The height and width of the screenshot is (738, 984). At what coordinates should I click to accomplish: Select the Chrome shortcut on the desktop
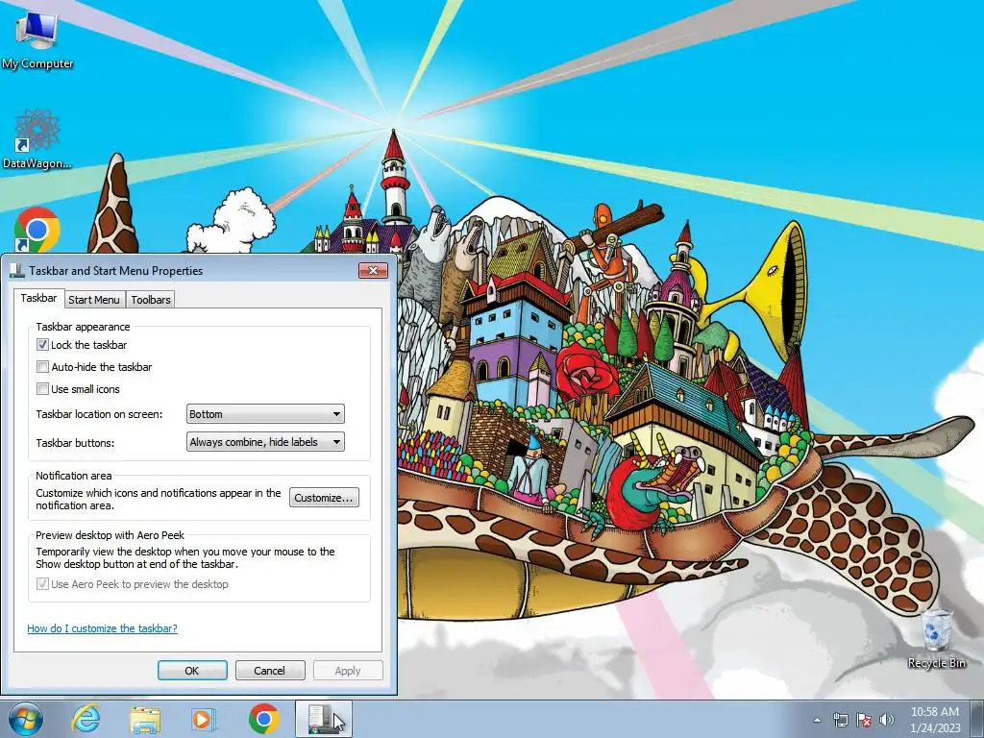37,230
